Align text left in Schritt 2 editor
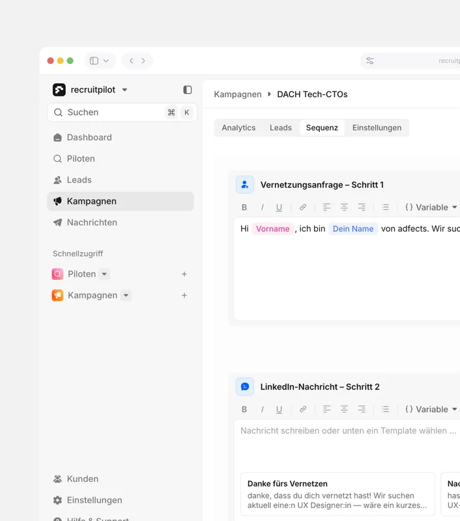The height and width of the screenshot is (521, 460). (326, 410)
